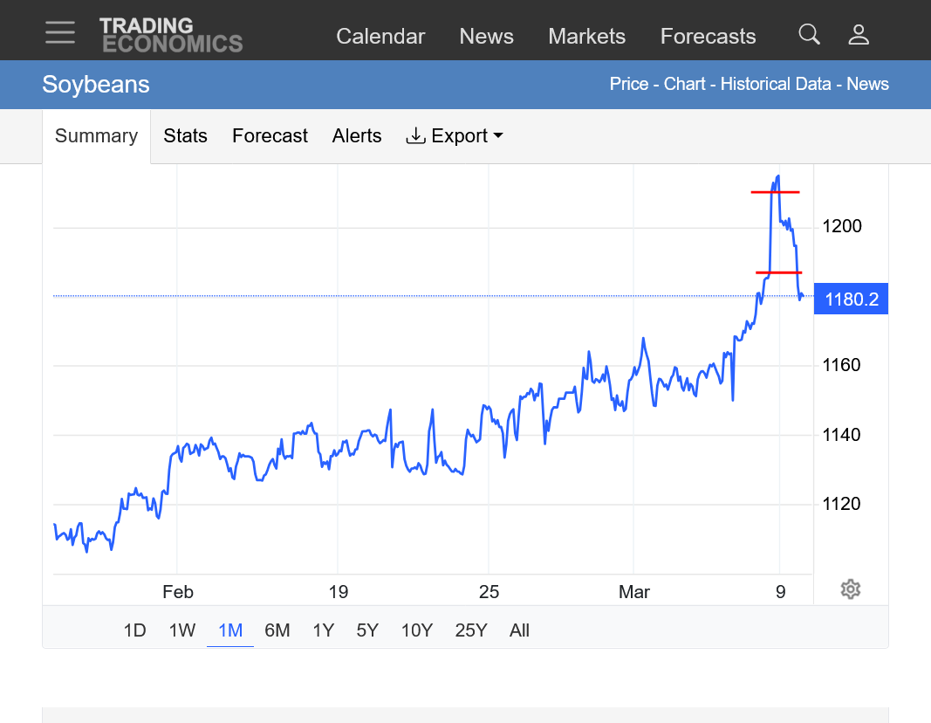931x723 pixels.
Task: Click the 1180.2 current price label
Action: pos(851,300)
